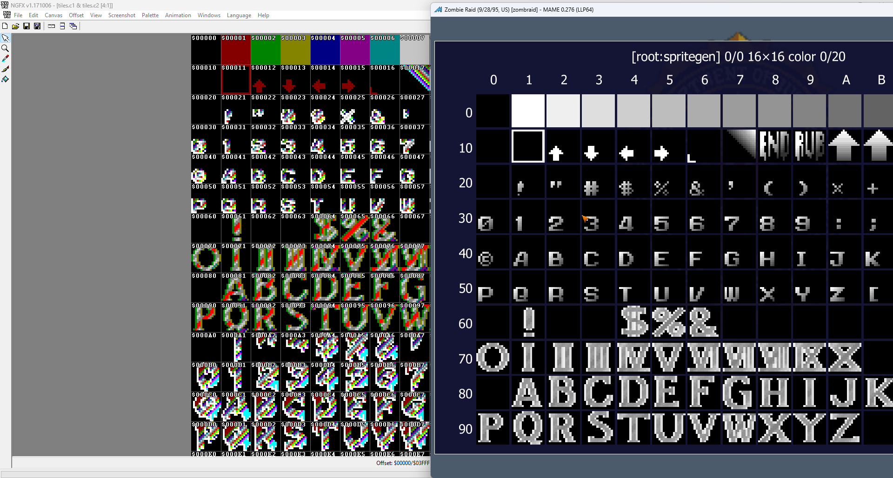Open the Edit menu
This screenshot has width=893, height=478.
pos(33,15)
